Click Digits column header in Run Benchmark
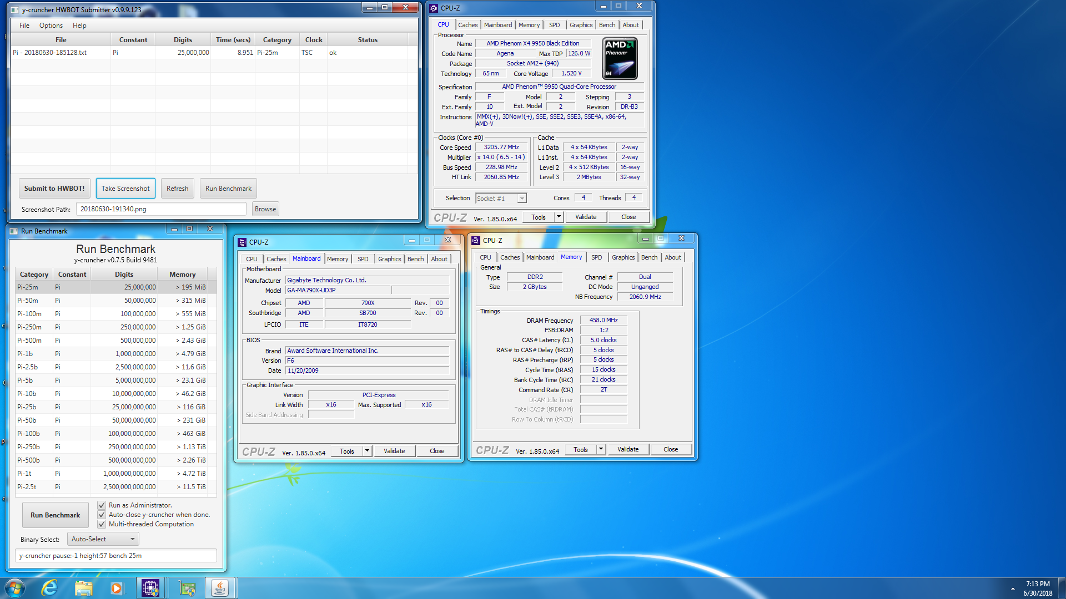1066x599 pixels. point(124,275)
